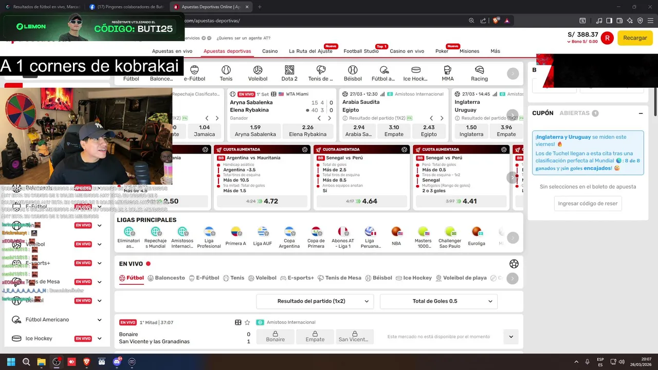Open Brave Shields icon in address bar
Screen dimensions: 658x370
[496, 21]
